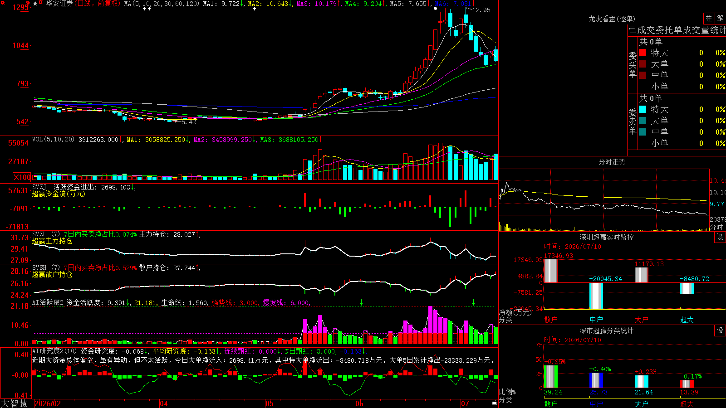Click the 06 month marker on timeline

point(359,403)
